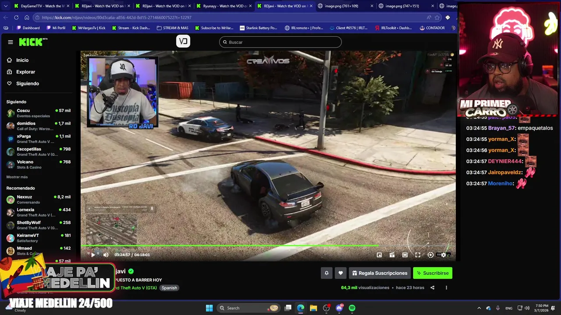Open CONTADOR bookmark
Screen dimensions: 561x315
(432, 28)
